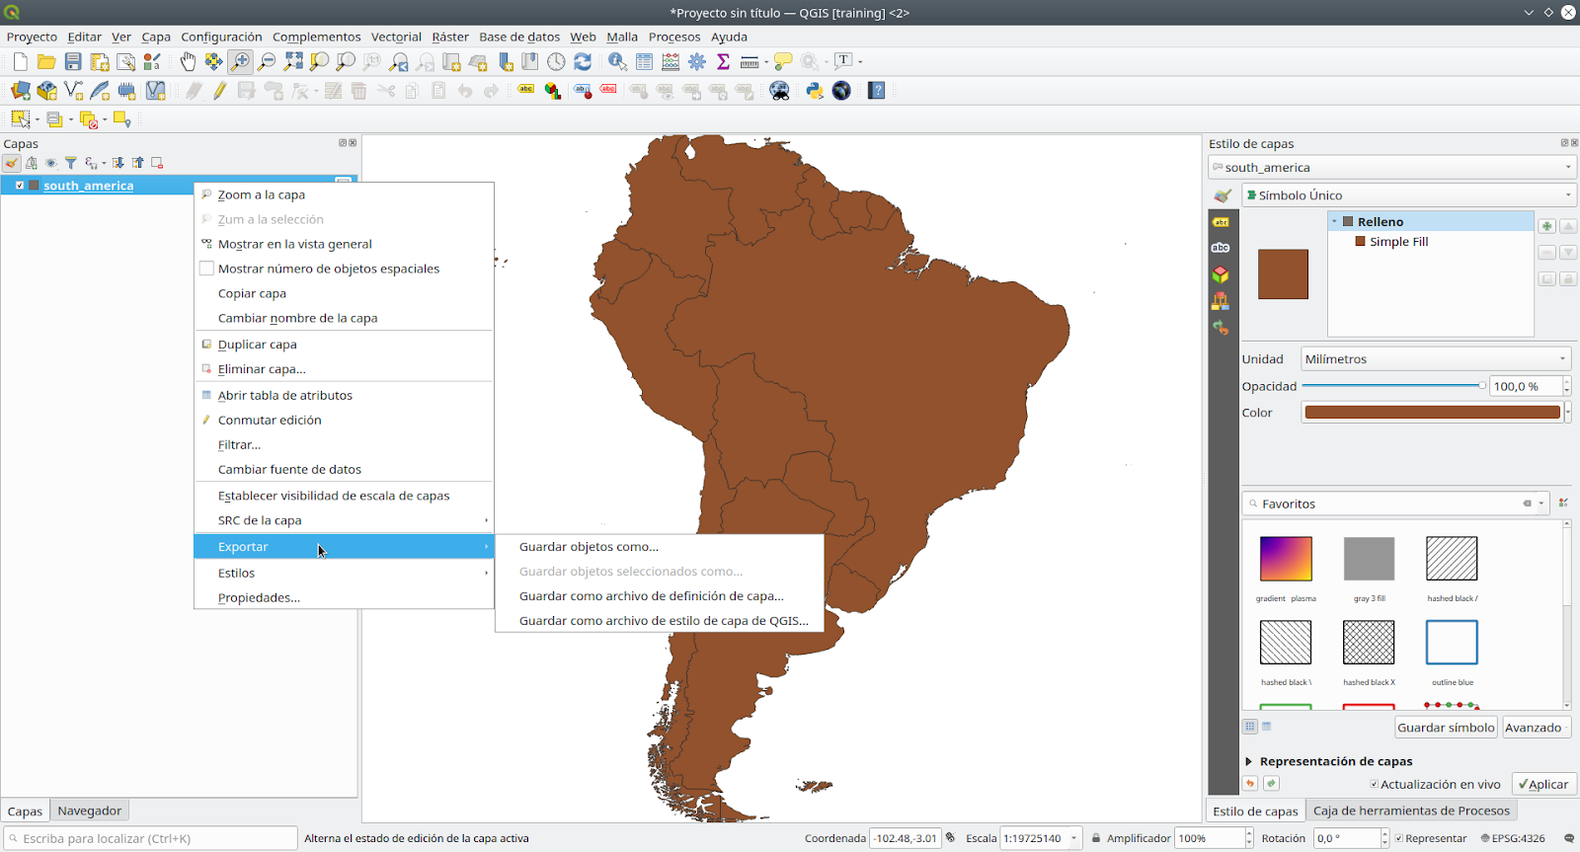Open the Symbology paintbrush tab
Viewport: 1580px width, 852px height.
[x=1223, y=195]
